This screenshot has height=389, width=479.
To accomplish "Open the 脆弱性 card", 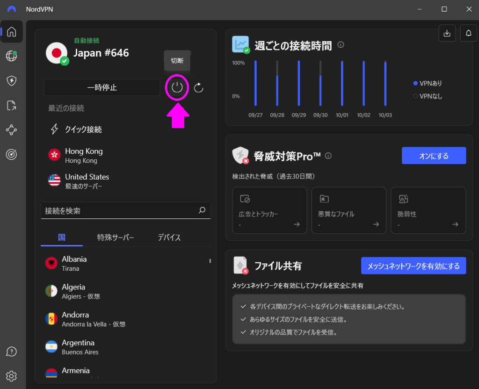I will click(x=428, y=210).
